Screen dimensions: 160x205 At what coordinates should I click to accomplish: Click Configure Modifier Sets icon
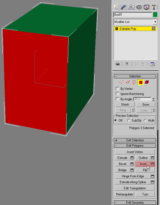click(153, 64)
